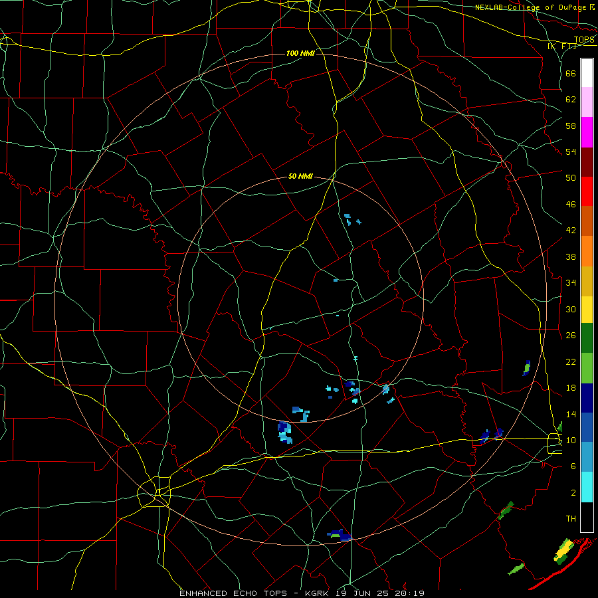Click the 14 legend value

(x=571, y=414)
